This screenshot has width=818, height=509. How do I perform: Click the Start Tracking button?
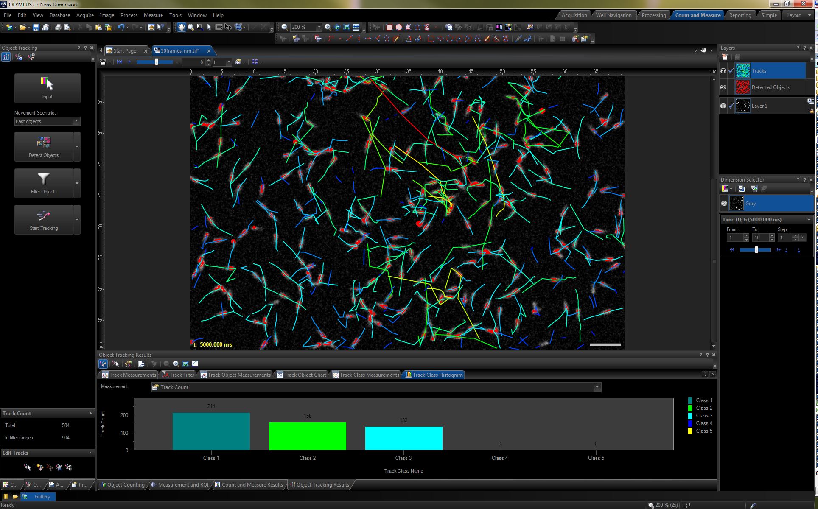[44, 220]
